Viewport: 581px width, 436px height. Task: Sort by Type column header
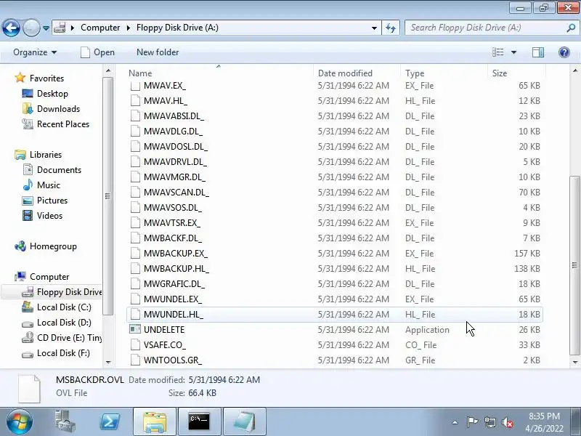pos(444,73)
